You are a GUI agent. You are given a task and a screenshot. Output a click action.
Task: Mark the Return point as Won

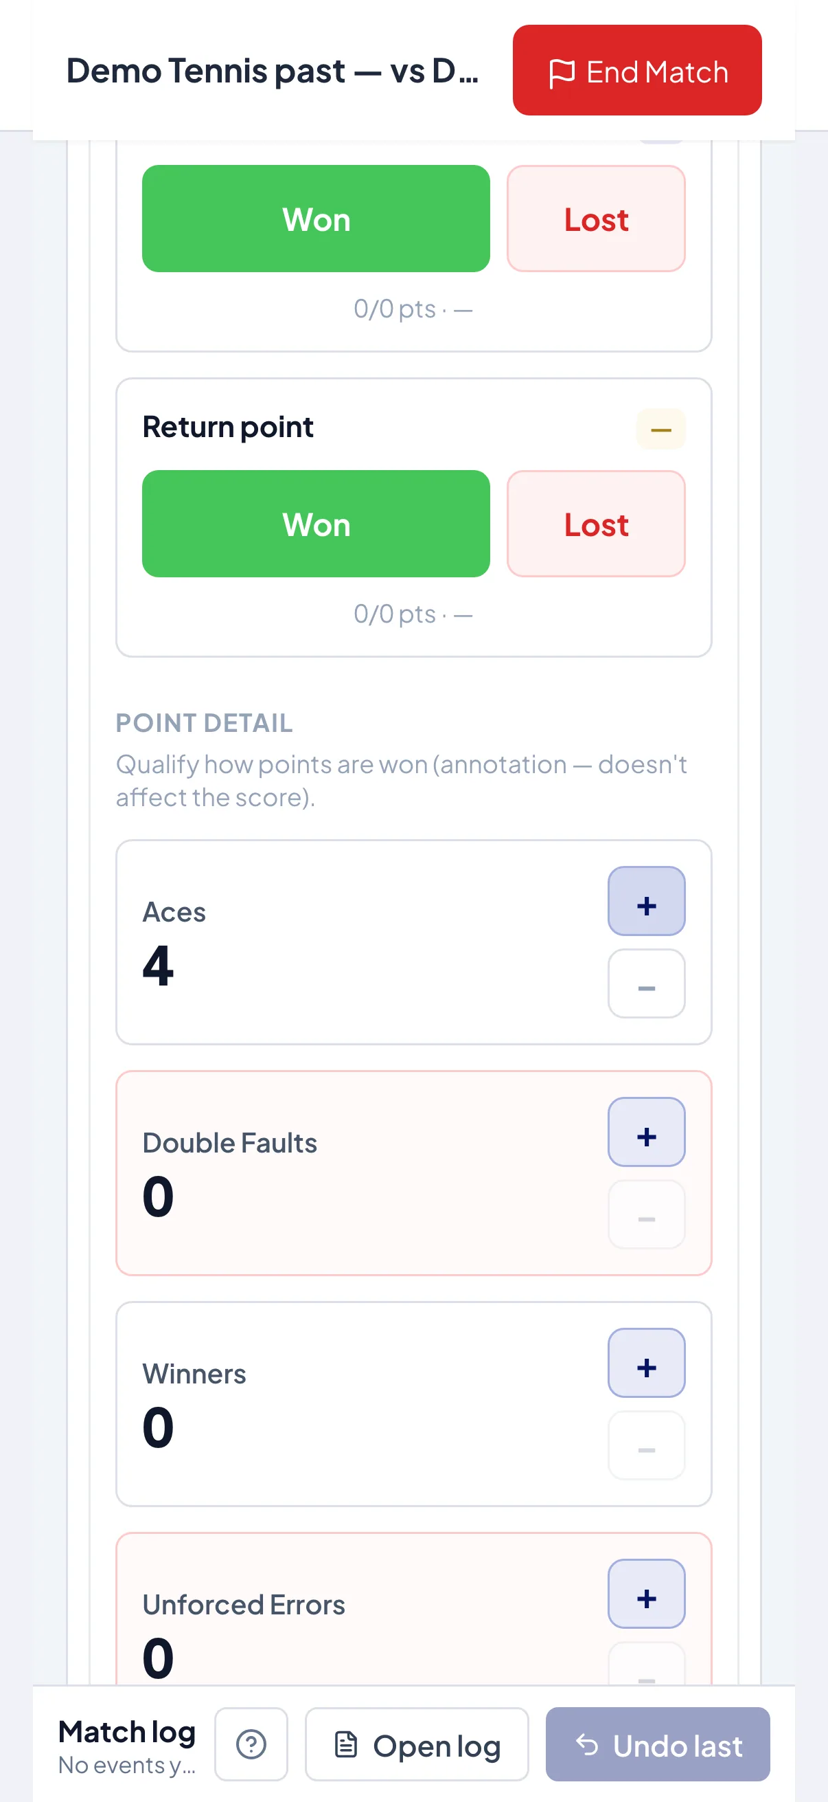click(x=316, y=524)
